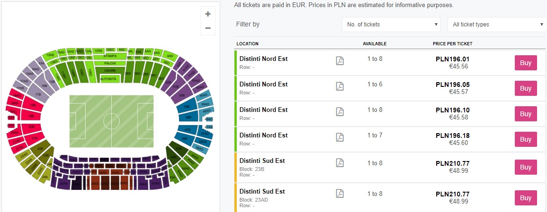
Task: Select the STAMPA section on the map
Action: point(110,56)
